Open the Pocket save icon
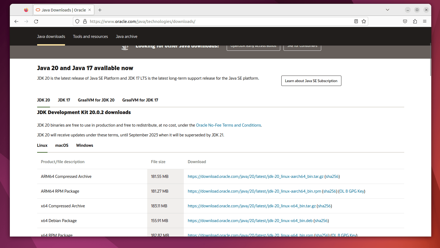 [405, 21]
